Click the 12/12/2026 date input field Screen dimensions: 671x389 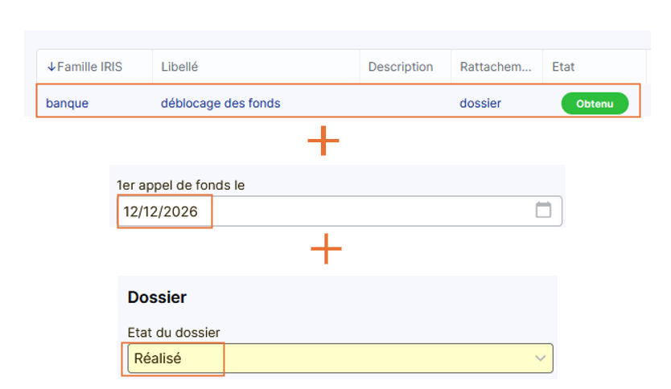click(x=322, y=211)
